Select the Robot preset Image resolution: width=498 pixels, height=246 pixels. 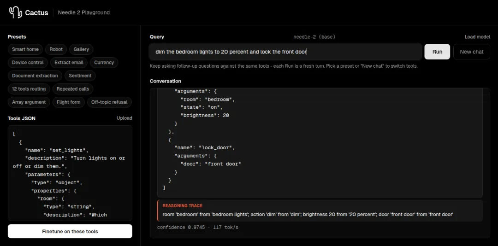(56, 49)
